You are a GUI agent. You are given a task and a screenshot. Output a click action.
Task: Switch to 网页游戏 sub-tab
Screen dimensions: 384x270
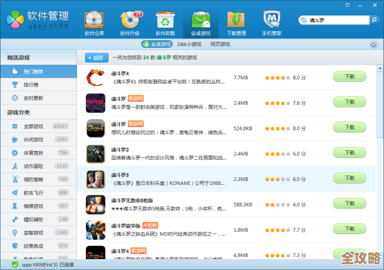click(x=220, y=44)
